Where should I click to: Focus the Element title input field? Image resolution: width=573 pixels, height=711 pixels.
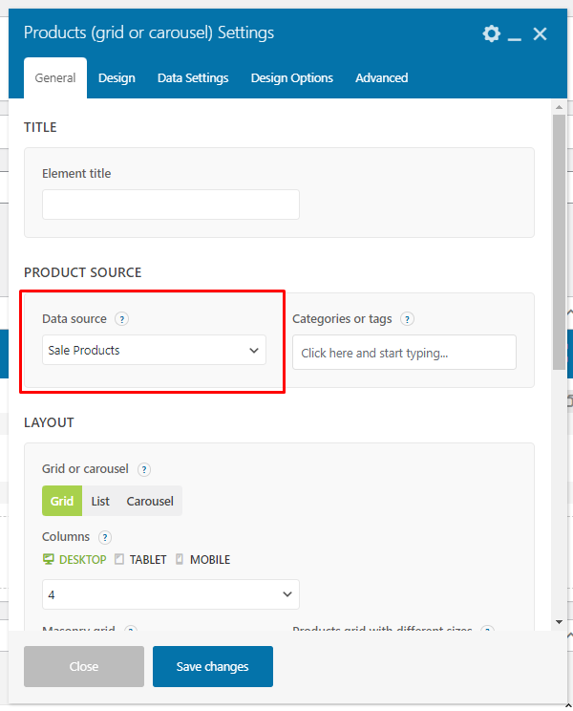pos(171,205)
